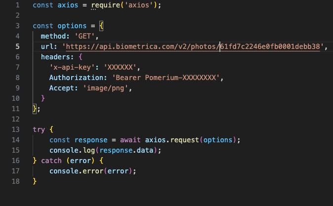
Task: Click the 'await' keyword on line 14
Action: (x=130, y=140)
